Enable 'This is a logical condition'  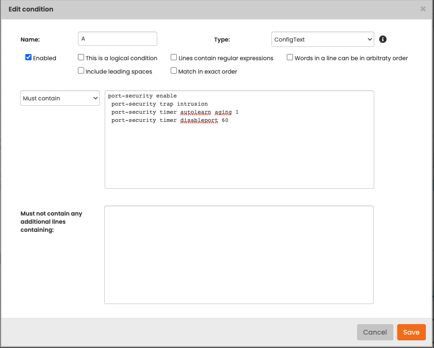(x=81, y=57)
